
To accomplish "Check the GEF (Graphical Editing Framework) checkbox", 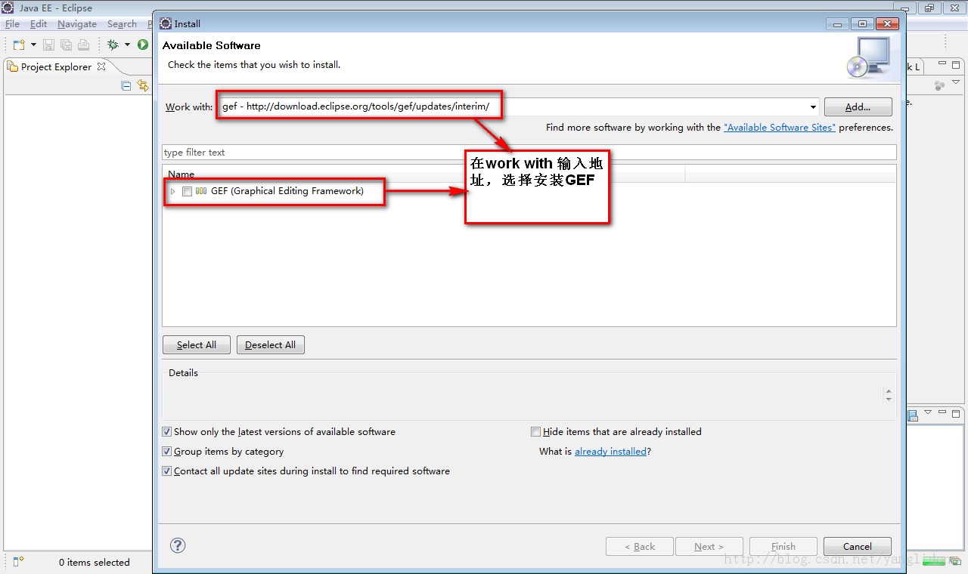I will point(187,191).
